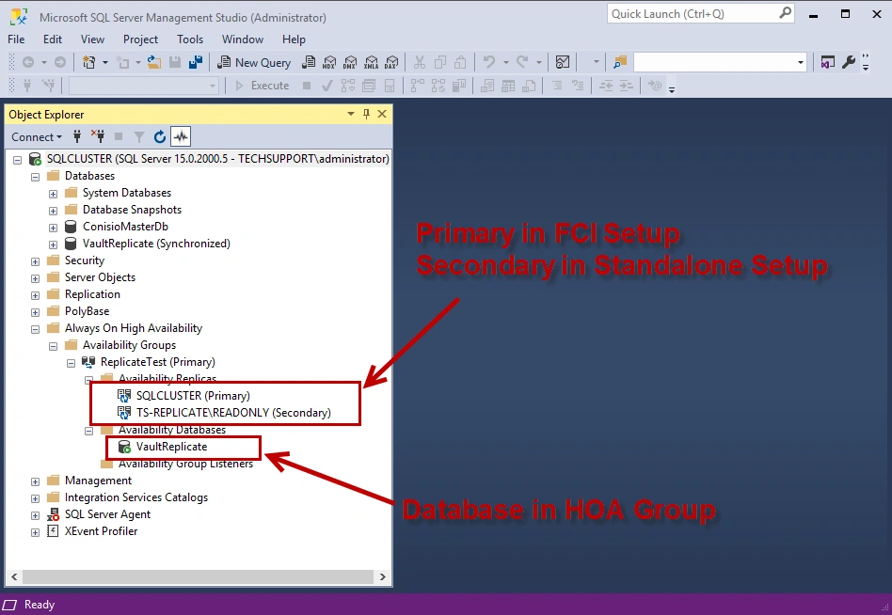Click the Open File folder icon
The width and height of the screenshot is (892, 615).
[x=153, y=62]
